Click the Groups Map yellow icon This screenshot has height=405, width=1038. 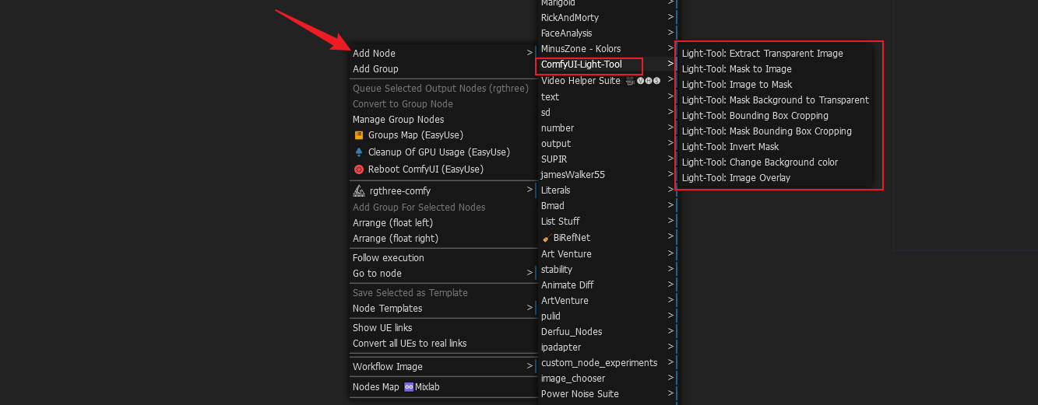click(359, 135)
